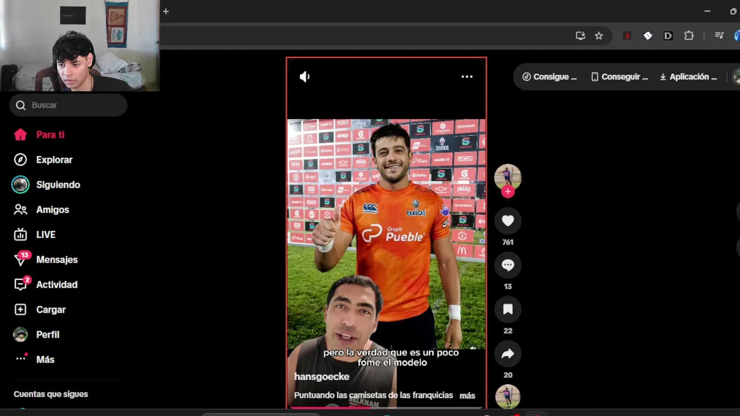Click the Cargar plus square icon
This screenshot has height=416, width=740.
tap(20, 310)
